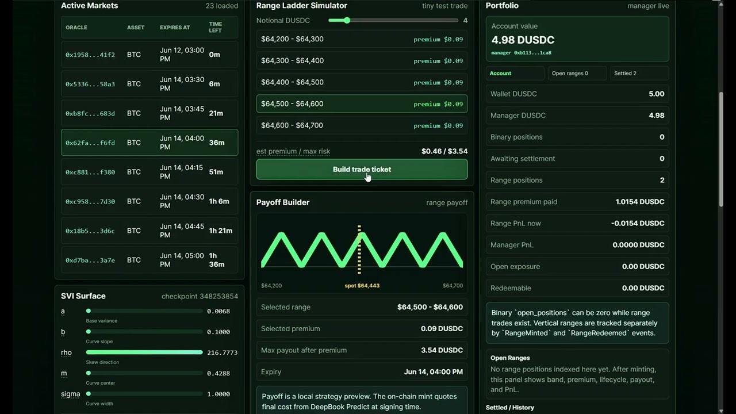This screenshot has height=414, width=736.
Task: Click the TIME LEFT column header
Action: tap(216, 28)
